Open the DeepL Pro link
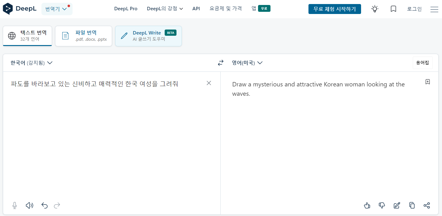 point(126,9)
